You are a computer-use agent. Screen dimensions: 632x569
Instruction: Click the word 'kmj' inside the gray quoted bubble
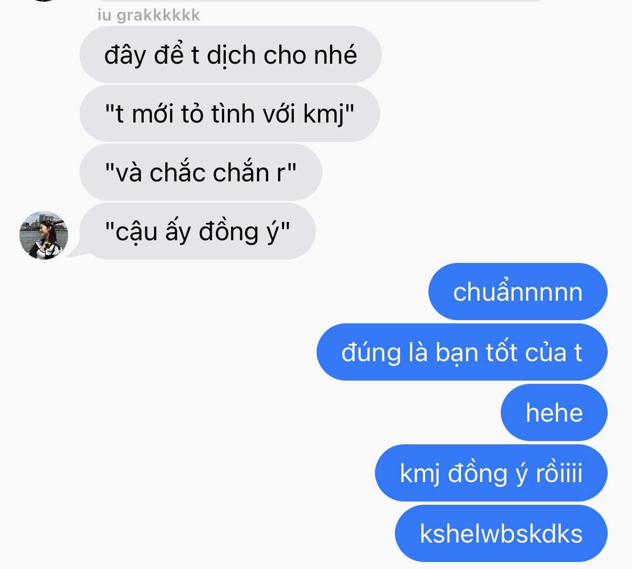[323, 115]
